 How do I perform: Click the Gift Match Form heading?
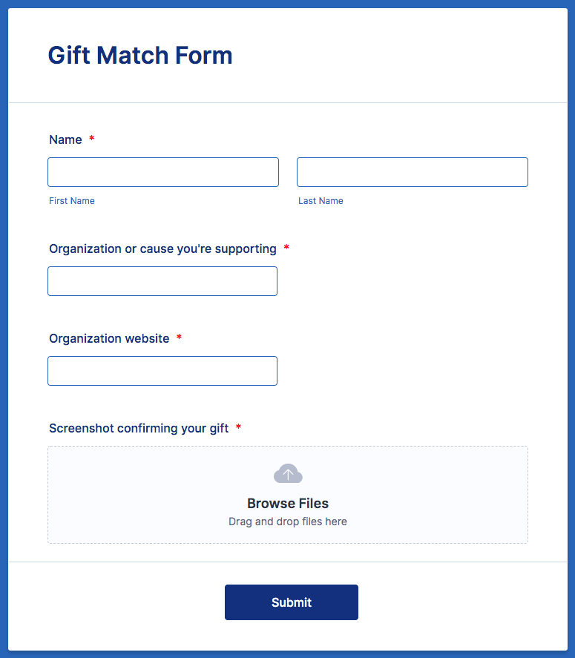(x=140, y=56)
